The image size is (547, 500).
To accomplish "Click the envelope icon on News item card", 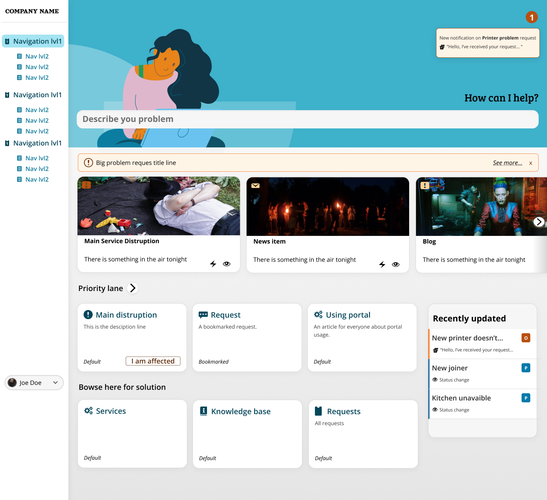I will (x=256, y=185).
